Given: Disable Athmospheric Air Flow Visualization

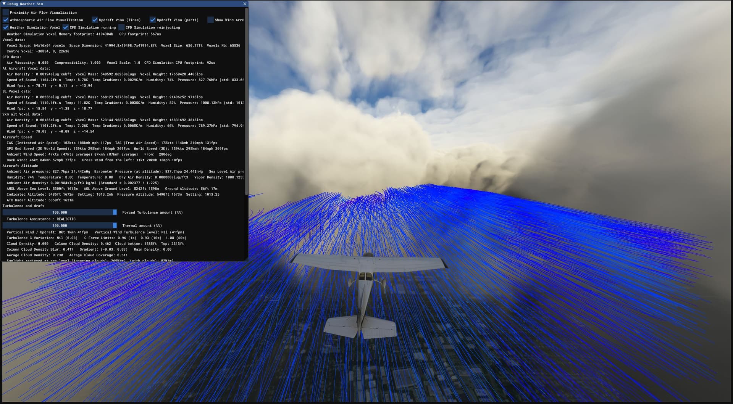Looking at the screenshot, I should pyautogui.click(x=6, y=20).
